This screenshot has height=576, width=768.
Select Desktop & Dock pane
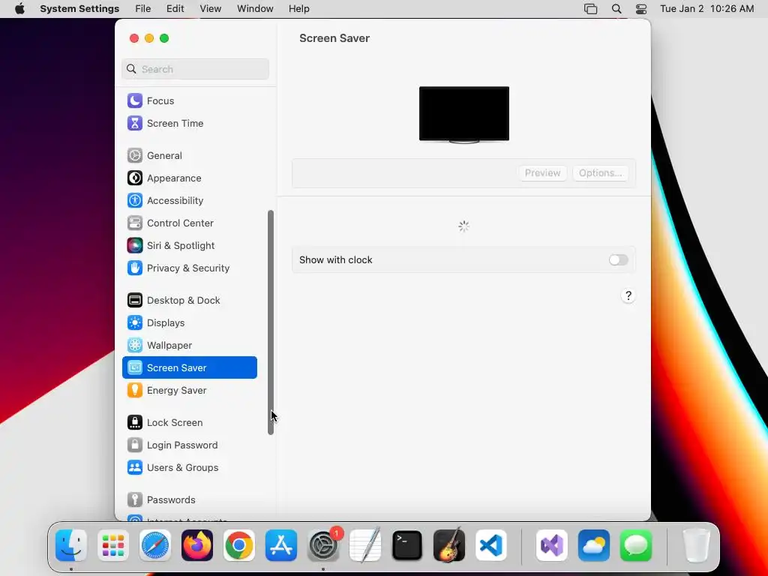[x=190, y=300]
